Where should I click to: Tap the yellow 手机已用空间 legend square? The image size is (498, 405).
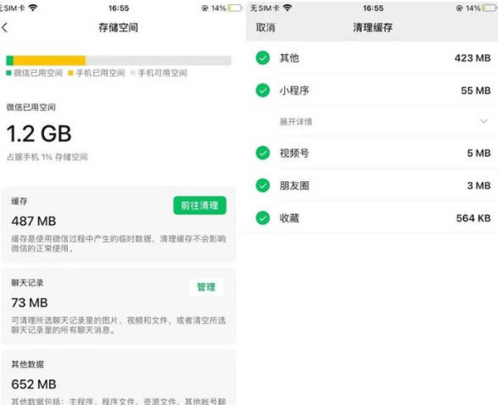[71, 73]
